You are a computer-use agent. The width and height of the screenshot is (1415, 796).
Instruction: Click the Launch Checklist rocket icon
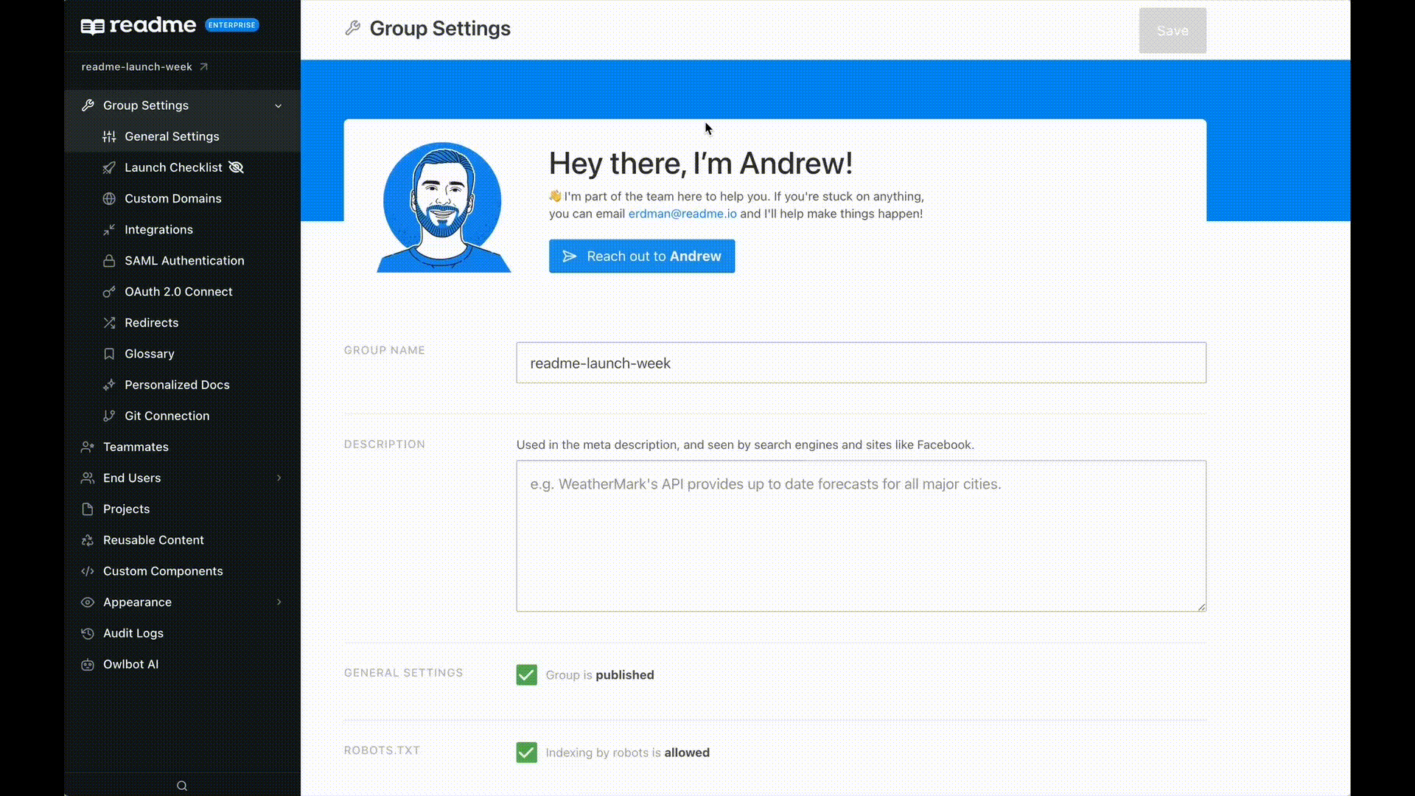pos(109,167)
